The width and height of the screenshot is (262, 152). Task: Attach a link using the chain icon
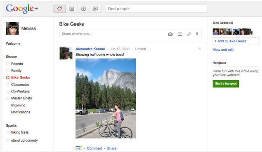coord(189,34)
